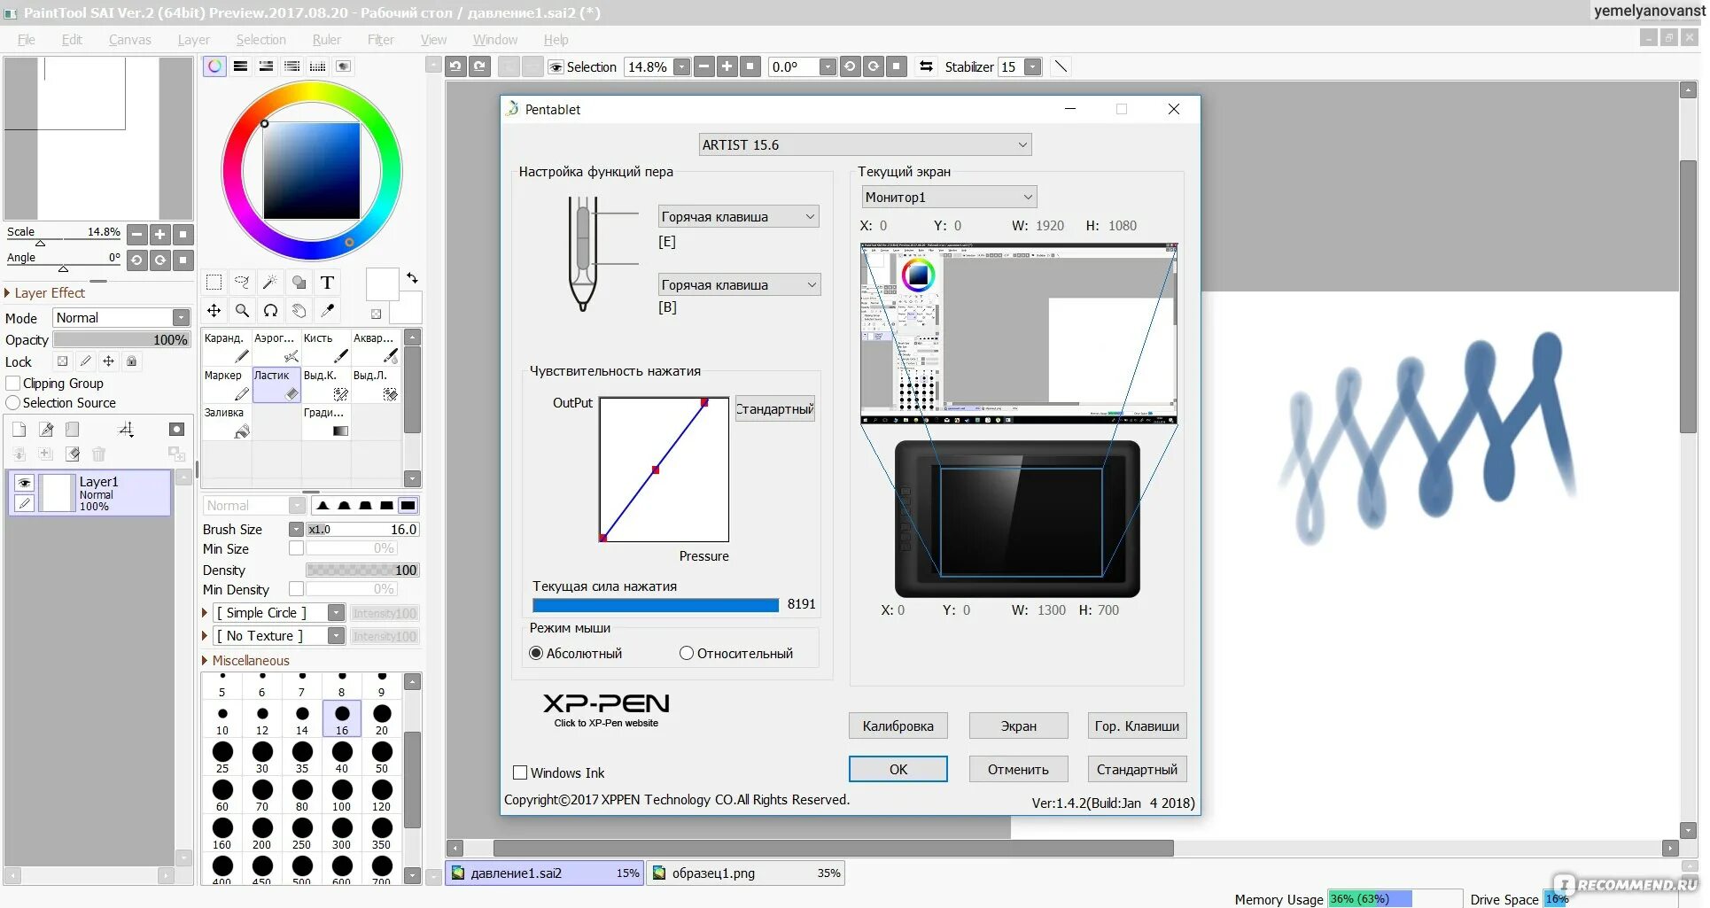Viewport: 1710px width, 908px height.
Task: Open the Simple Circle brush shape dropdown
Action: click(x=336, y=613)
